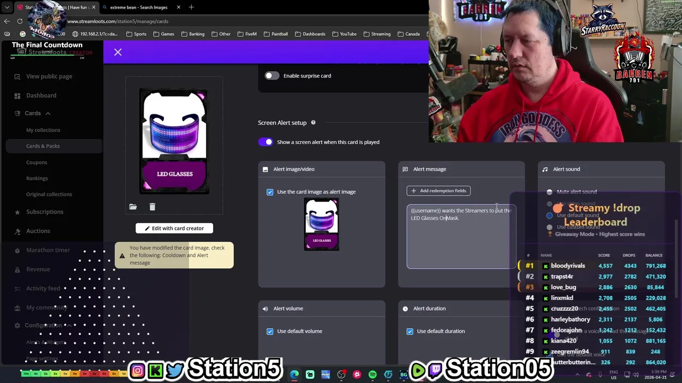The image size is (682, 383).
Task: Click the Dashboard sidebar icon
Action: pyautogui.click(x=17, y=96)
